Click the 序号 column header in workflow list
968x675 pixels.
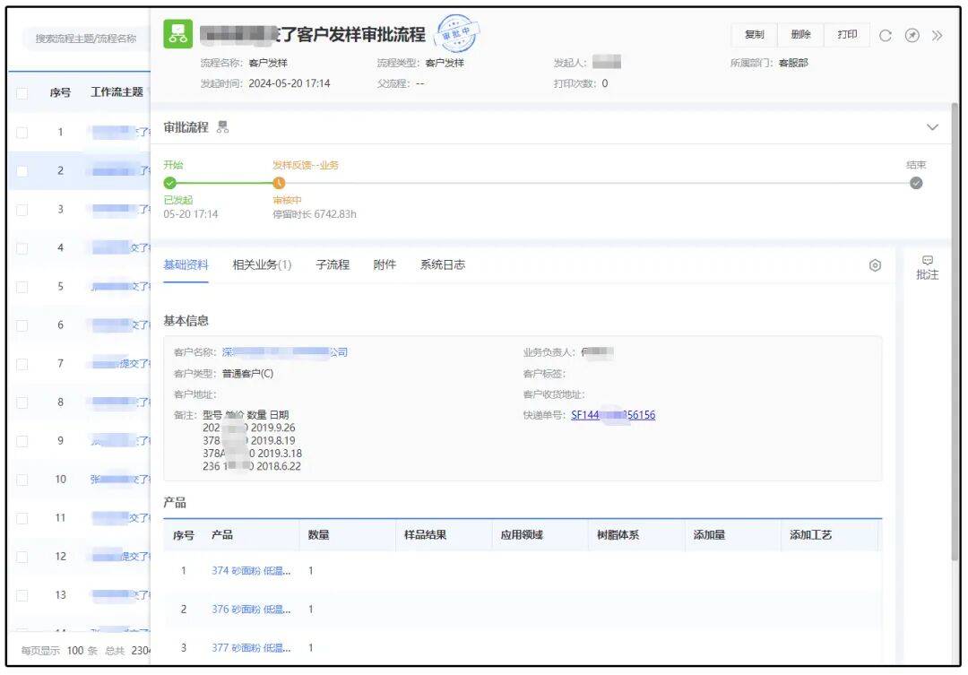coord(60,92)
